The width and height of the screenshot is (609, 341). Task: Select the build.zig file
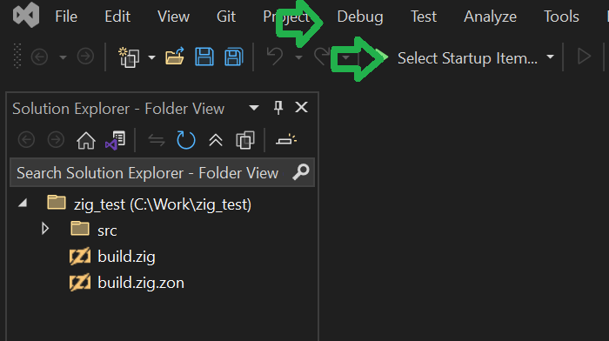[126, 257]
